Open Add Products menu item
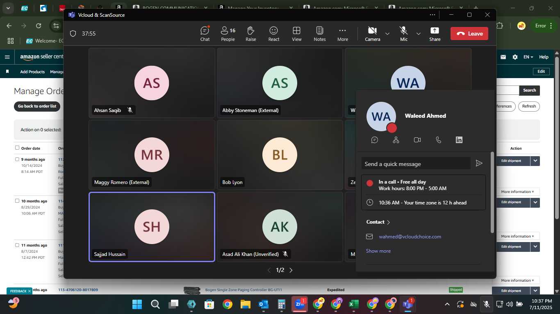560x314 pixels. (x=32, y=72)
